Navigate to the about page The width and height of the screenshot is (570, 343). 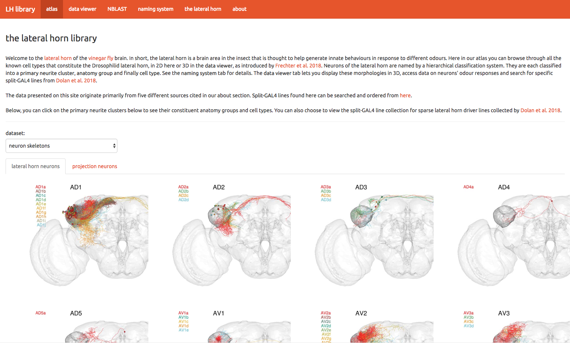pyautogui.click(x=239, y=9)
